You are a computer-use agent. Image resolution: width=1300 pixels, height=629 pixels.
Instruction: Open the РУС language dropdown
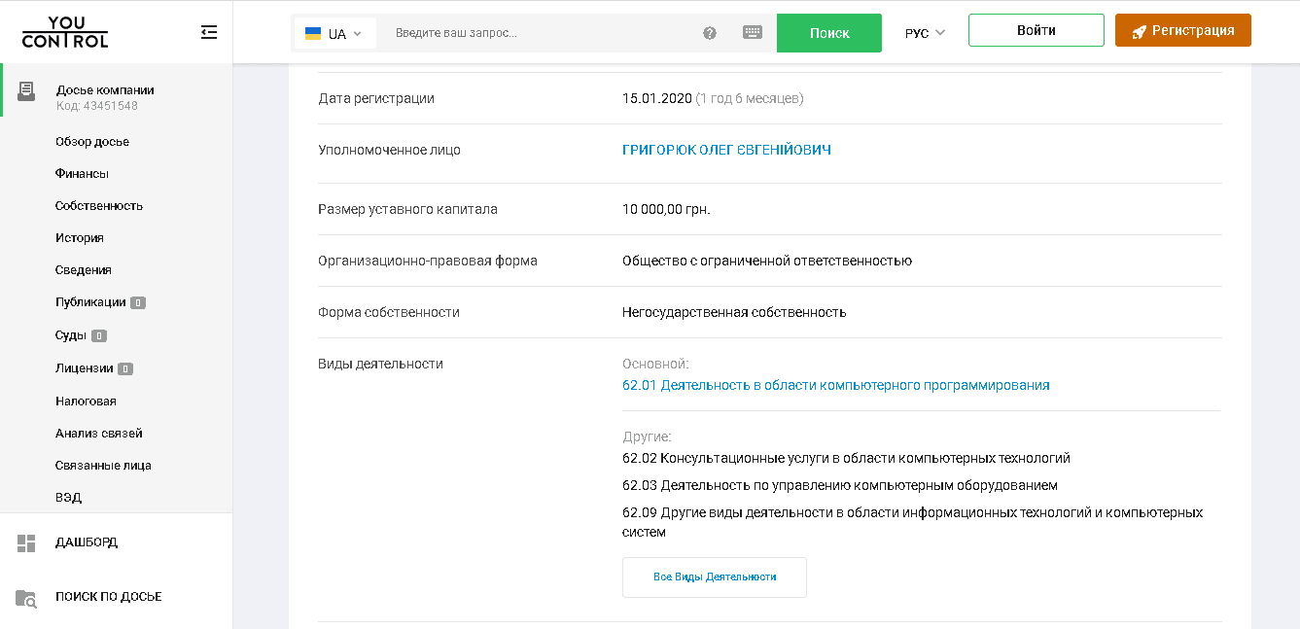[x=925, y=33]
